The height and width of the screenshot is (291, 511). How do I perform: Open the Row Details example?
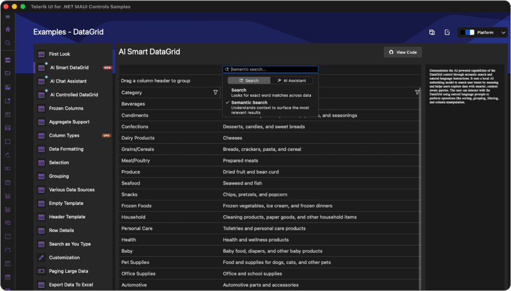tap(73, 230)
